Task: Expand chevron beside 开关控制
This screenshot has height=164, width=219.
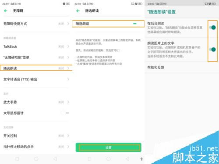Action: point(68,136)
